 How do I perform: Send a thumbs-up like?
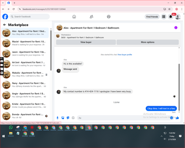pyautogui.click(x=177, y=118)
